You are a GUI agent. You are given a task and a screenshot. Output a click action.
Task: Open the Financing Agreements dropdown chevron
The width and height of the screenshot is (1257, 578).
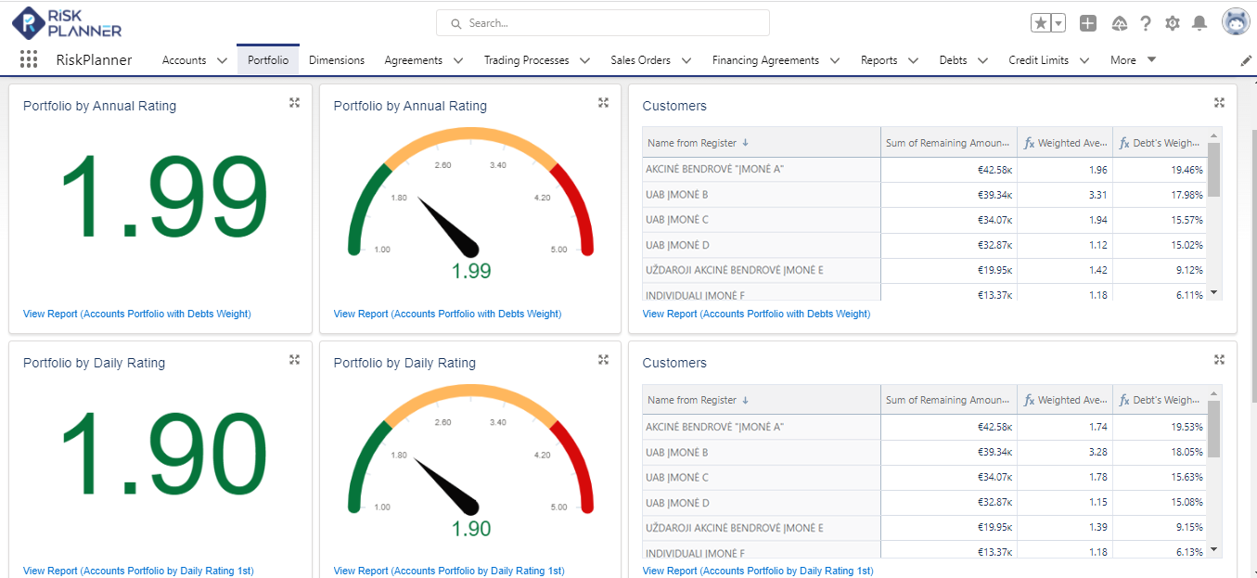[x=835, y=60]
